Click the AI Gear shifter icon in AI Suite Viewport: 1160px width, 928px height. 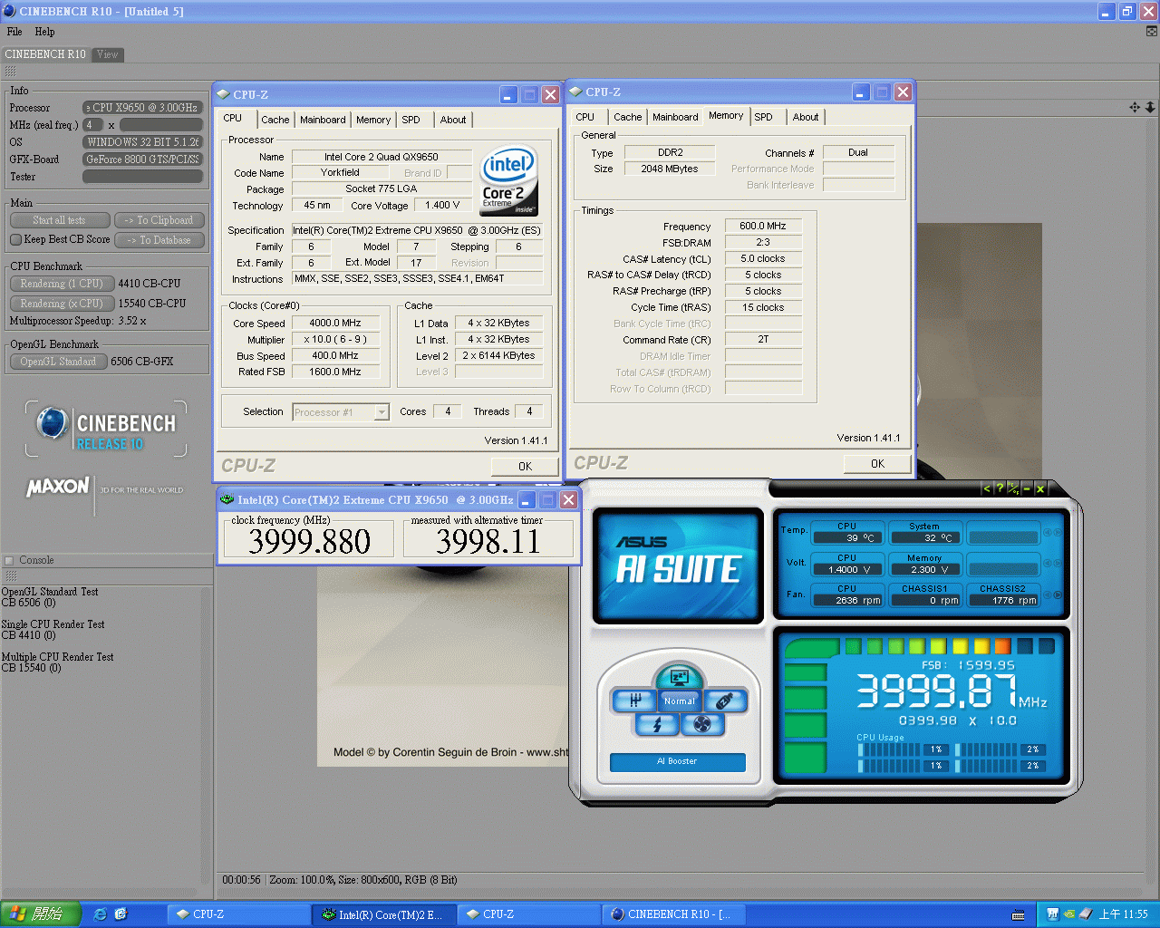[x=635, y=701]
